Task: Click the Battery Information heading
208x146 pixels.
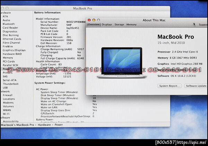Action: pyautogui.click(x=47, y=12)
